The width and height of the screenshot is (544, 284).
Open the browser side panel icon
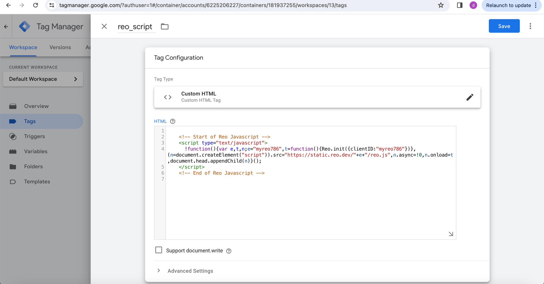pyautogui.click(x=459, y=5)
